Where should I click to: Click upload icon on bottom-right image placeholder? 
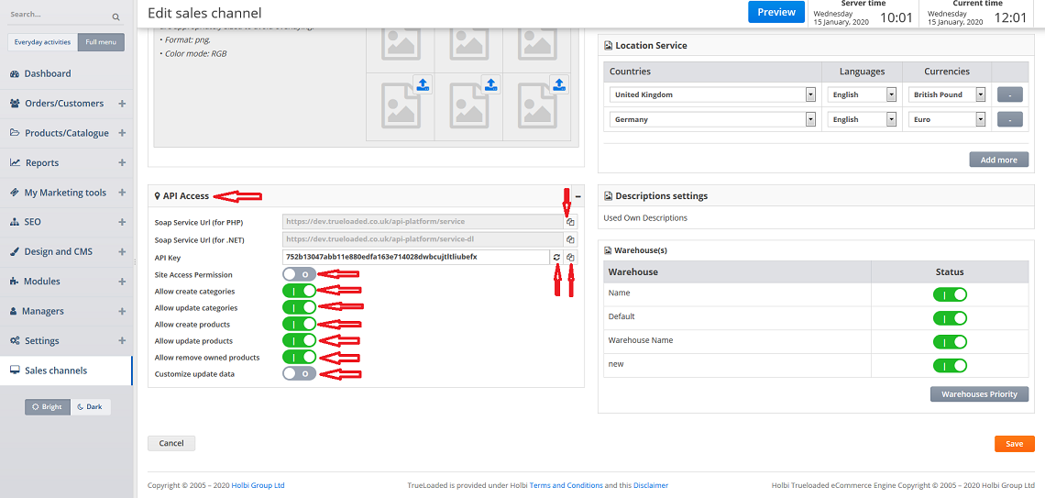558,84
